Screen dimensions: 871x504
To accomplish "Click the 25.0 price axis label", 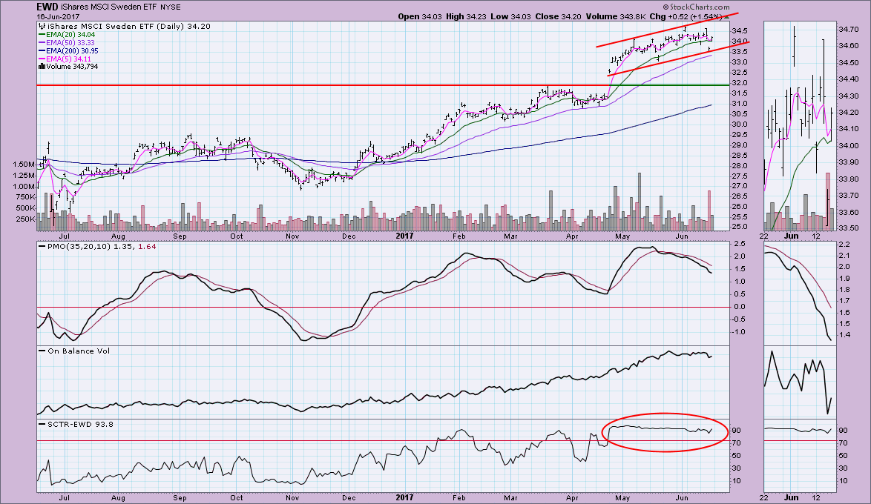I will tap(739, 228).
